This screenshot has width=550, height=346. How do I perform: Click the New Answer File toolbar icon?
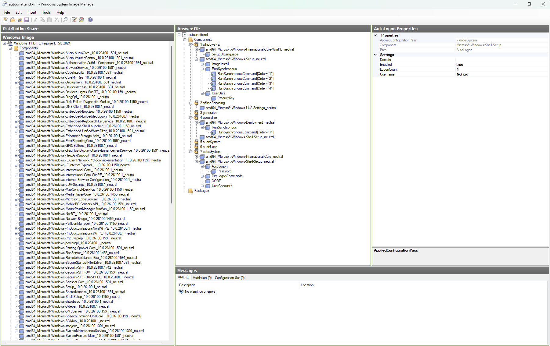5,20
